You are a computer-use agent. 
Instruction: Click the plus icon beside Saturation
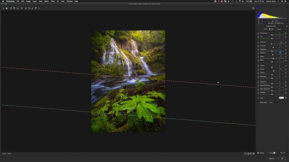point(286,76)
